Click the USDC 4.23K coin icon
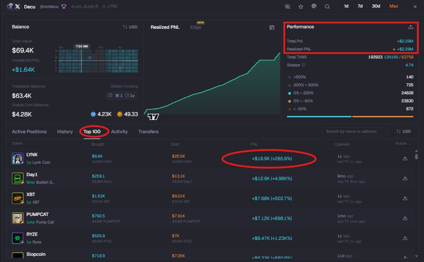The width and height of the screenshot is (424, 262). 93,114
